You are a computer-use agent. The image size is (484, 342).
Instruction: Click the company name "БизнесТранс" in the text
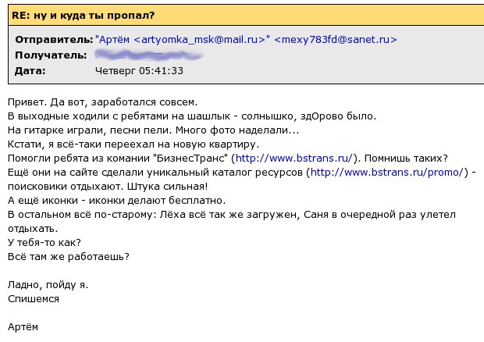click(x=190, y=158)
